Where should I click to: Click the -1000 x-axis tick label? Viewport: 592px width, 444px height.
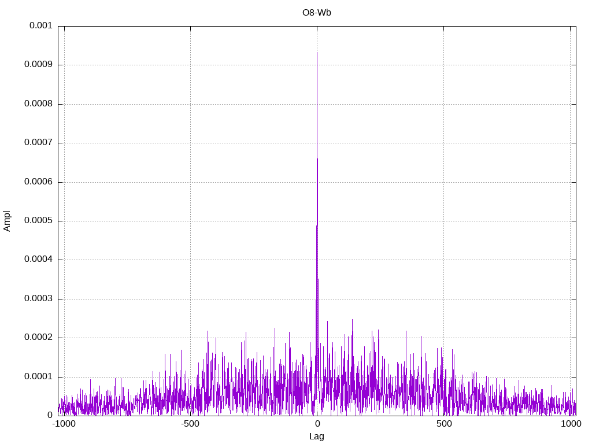(64, 424)
